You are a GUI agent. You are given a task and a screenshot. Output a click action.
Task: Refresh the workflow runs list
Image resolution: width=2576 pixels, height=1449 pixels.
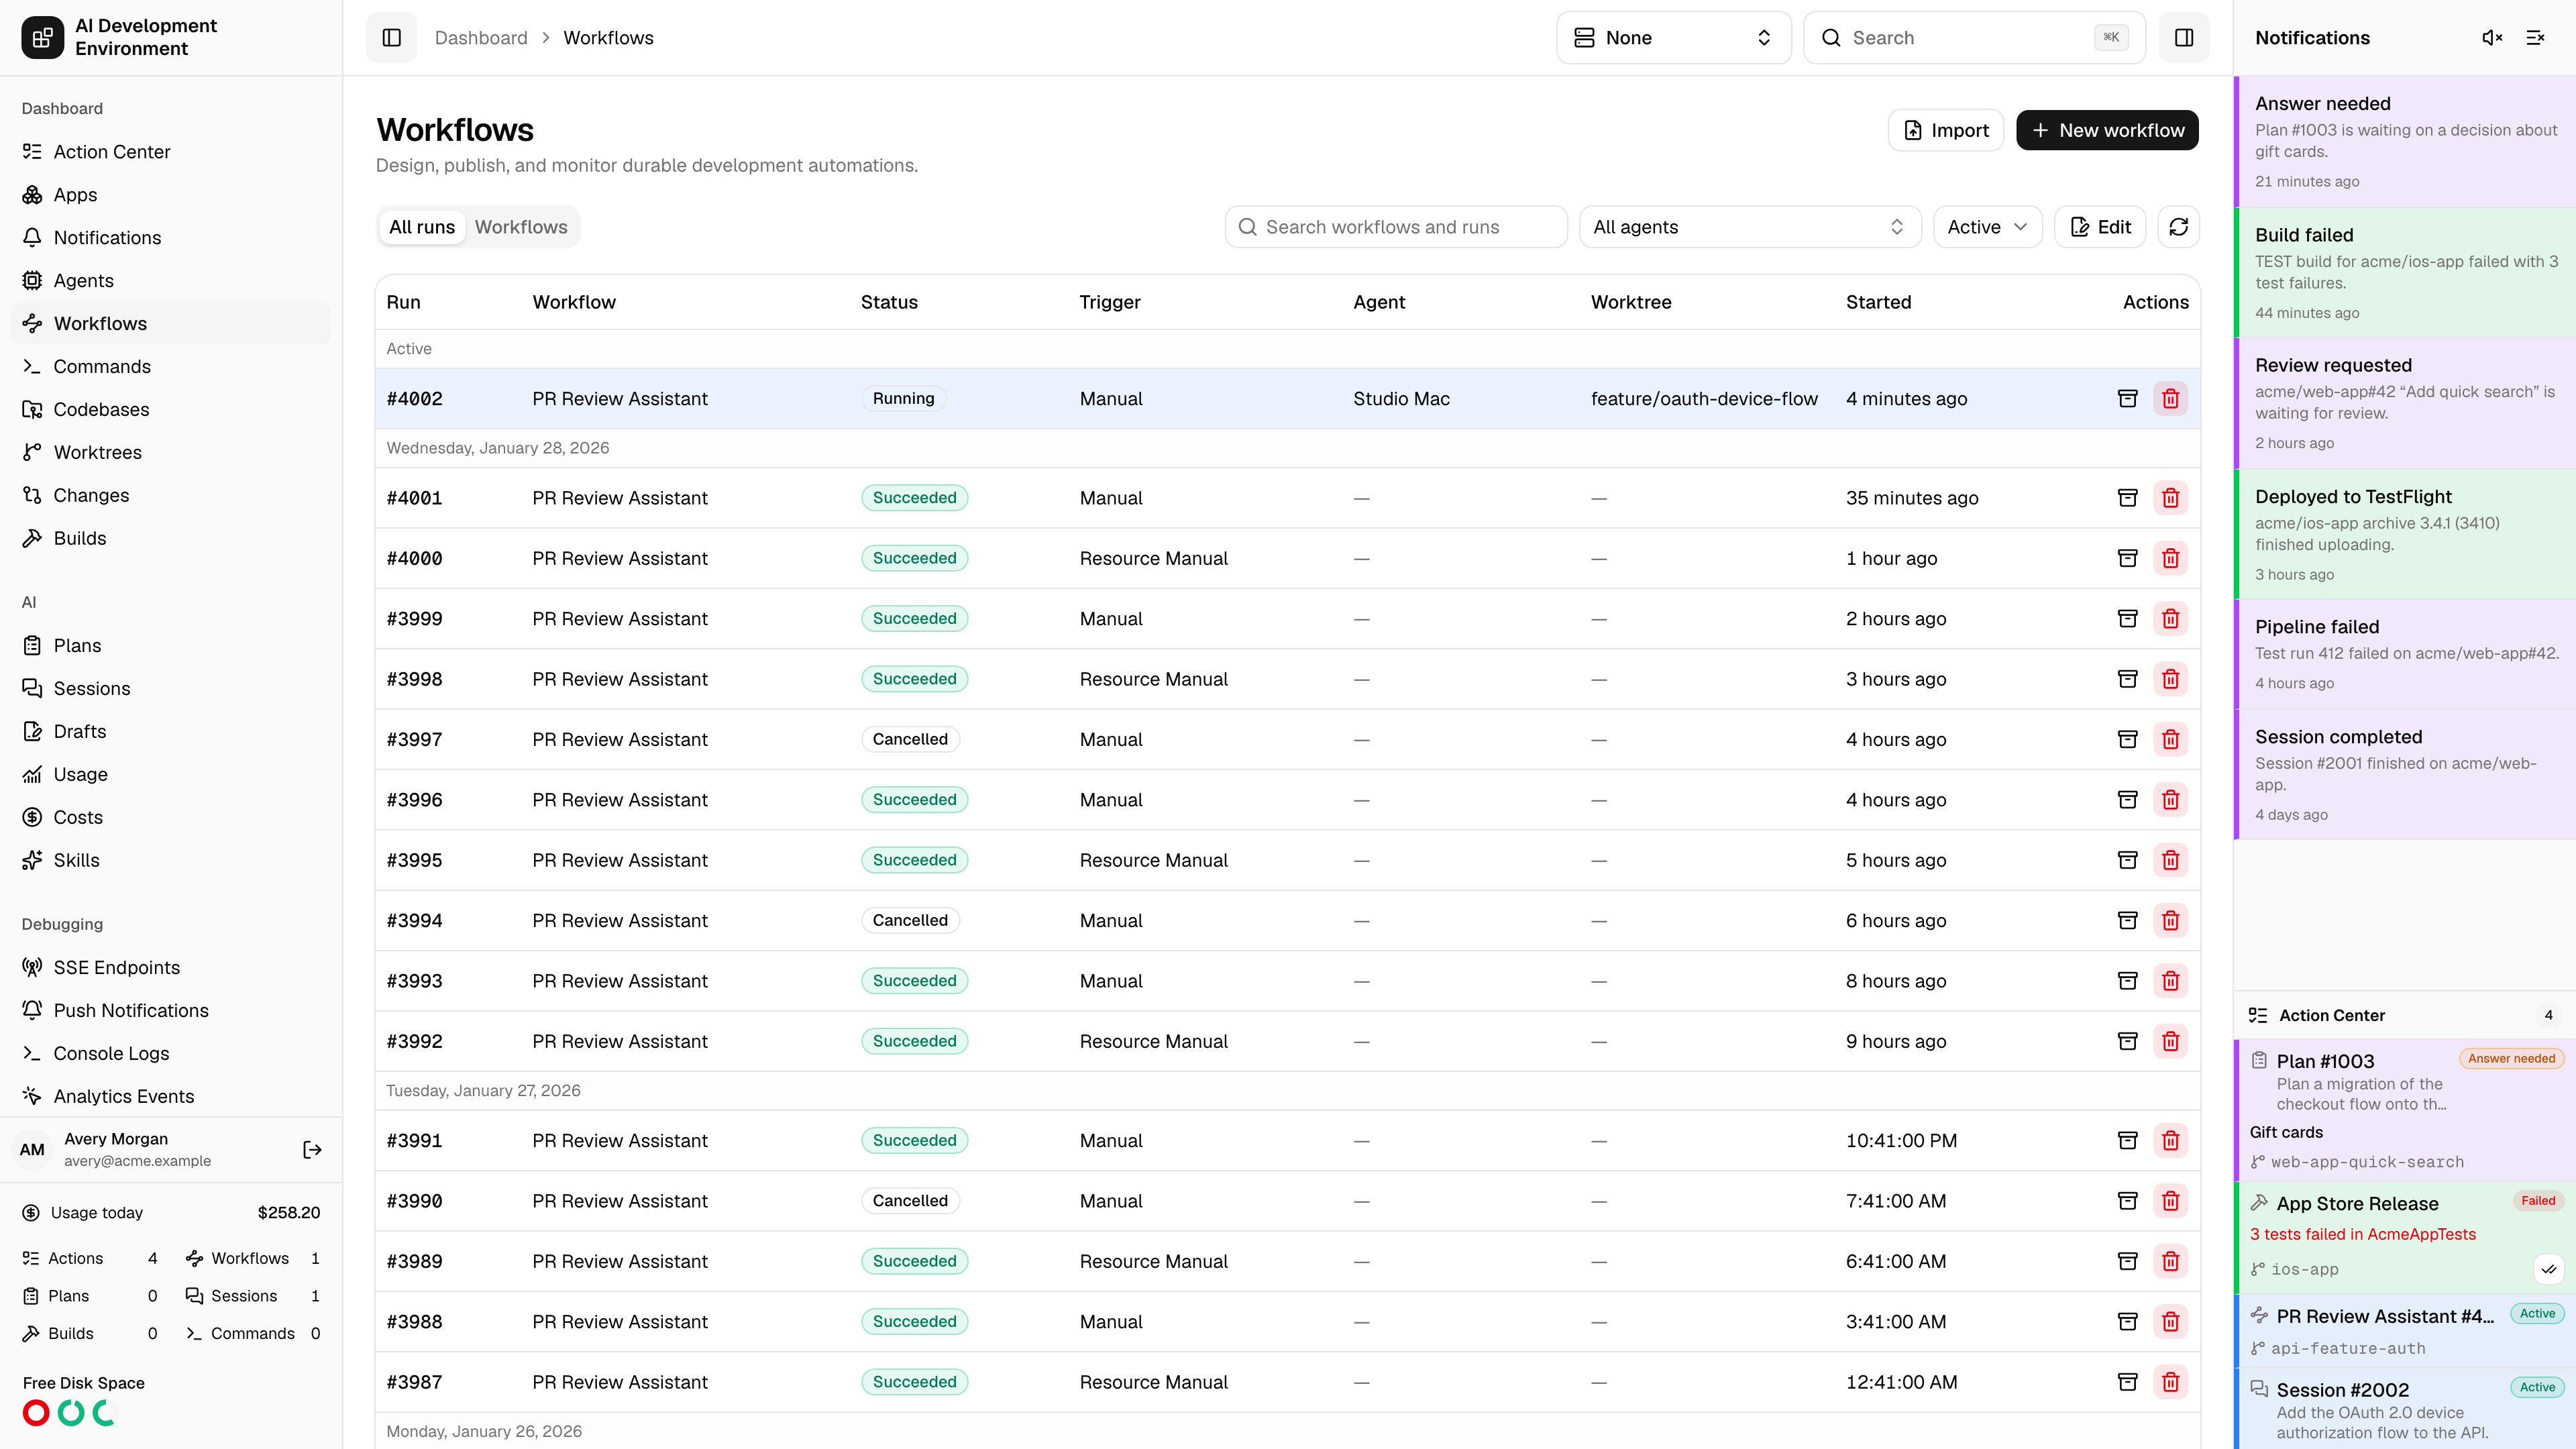click(2179, 227)
